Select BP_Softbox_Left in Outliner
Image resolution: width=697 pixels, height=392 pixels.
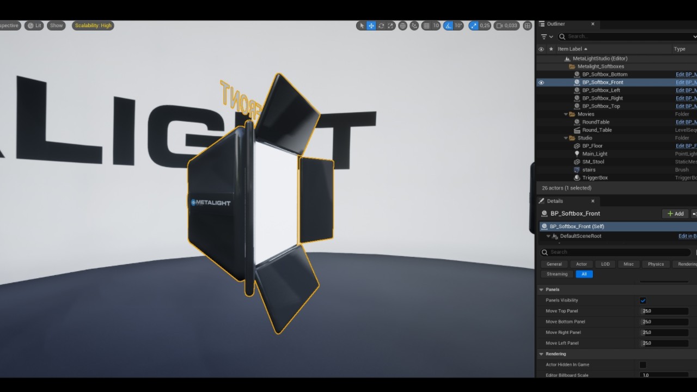601,90
